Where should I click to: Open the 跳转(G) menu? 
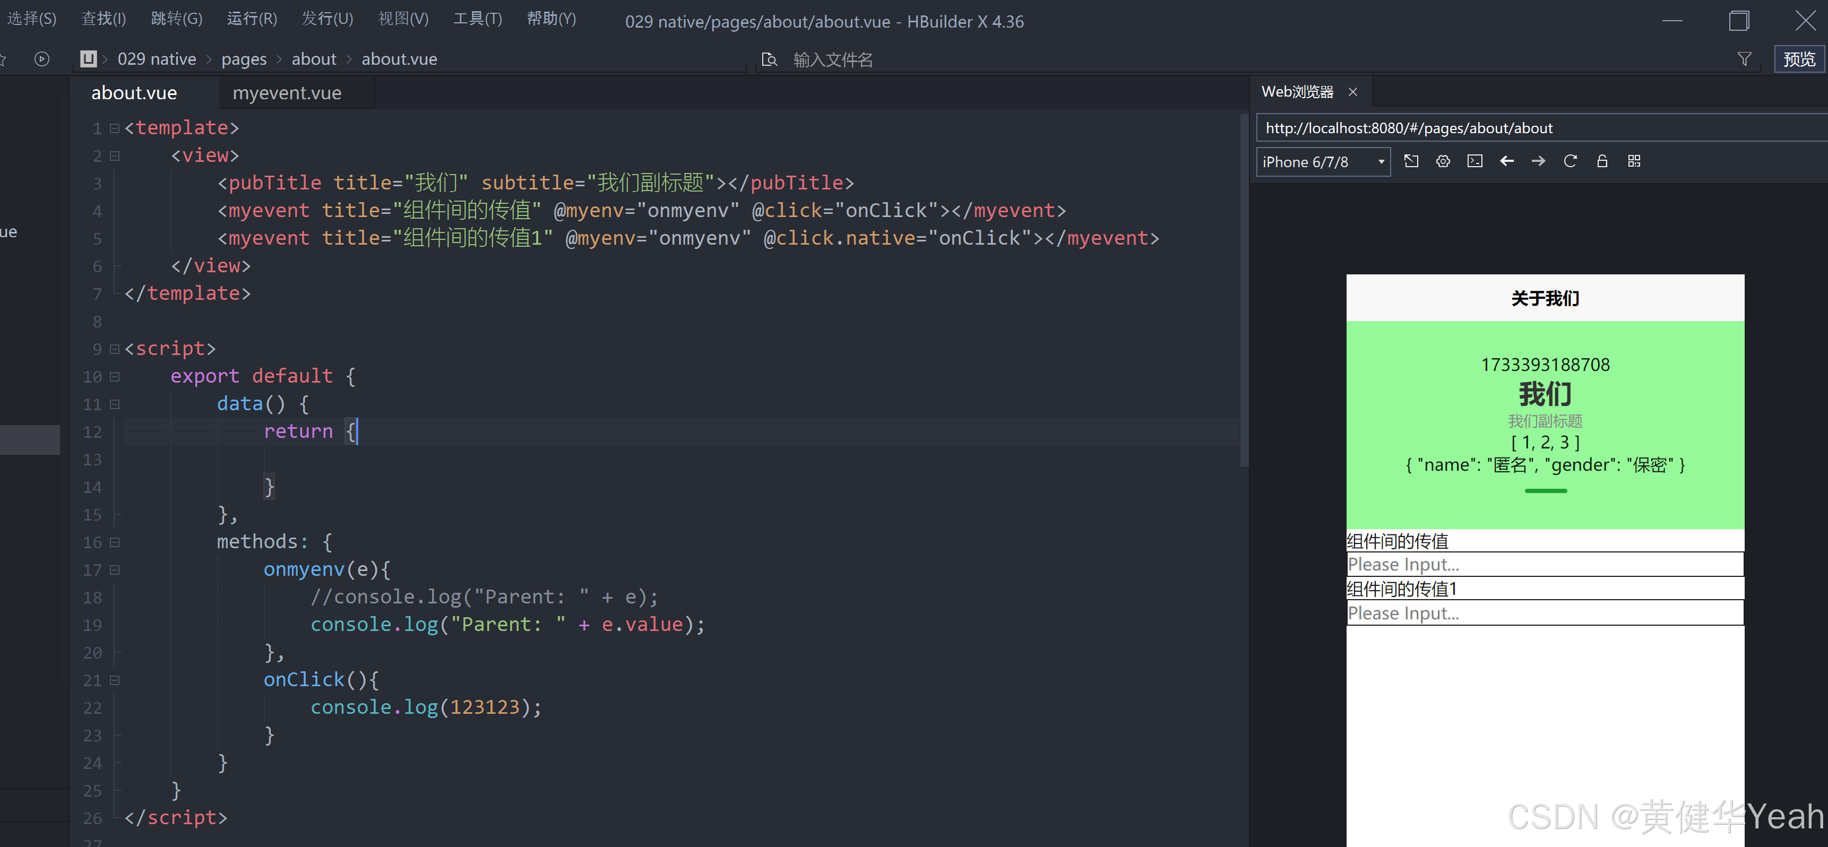point(177,19)
